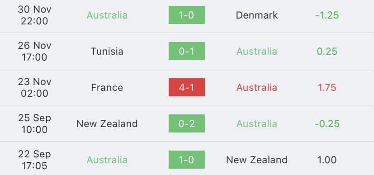This screenshot has height=175, width=374.
Task: Select Australia in the 30 Nov match
Action: 107,15
